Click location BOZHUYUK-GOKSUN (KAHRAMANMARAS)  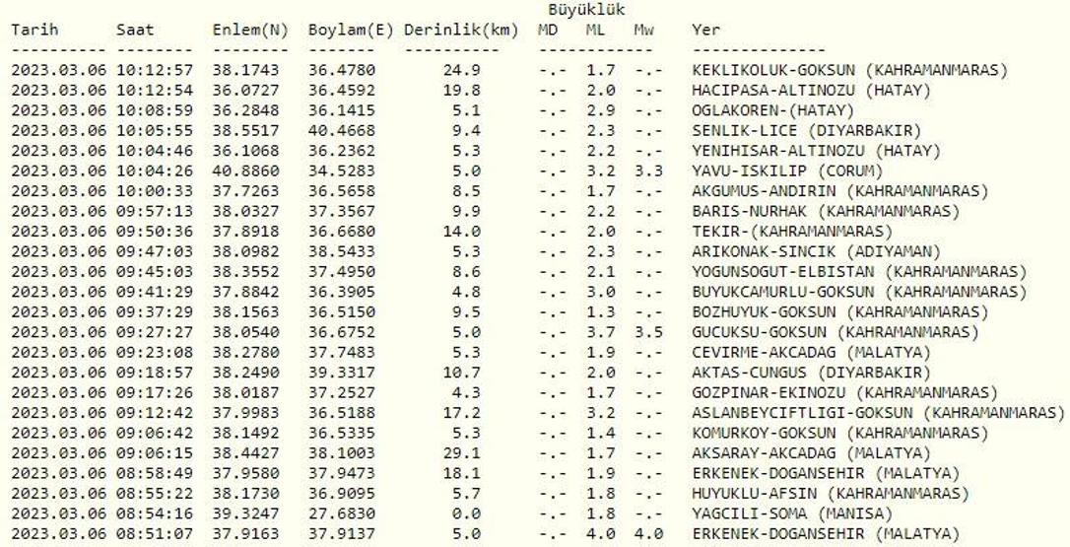[840, 311]
